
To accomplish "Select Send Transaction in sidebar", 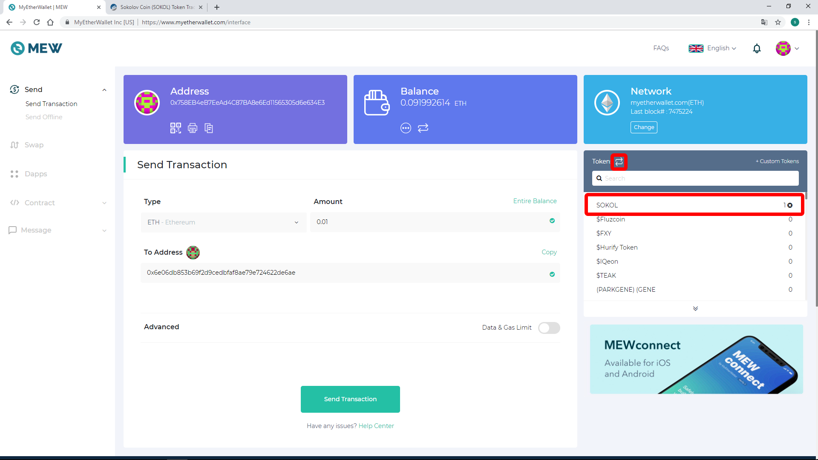I will click(52, 104).
